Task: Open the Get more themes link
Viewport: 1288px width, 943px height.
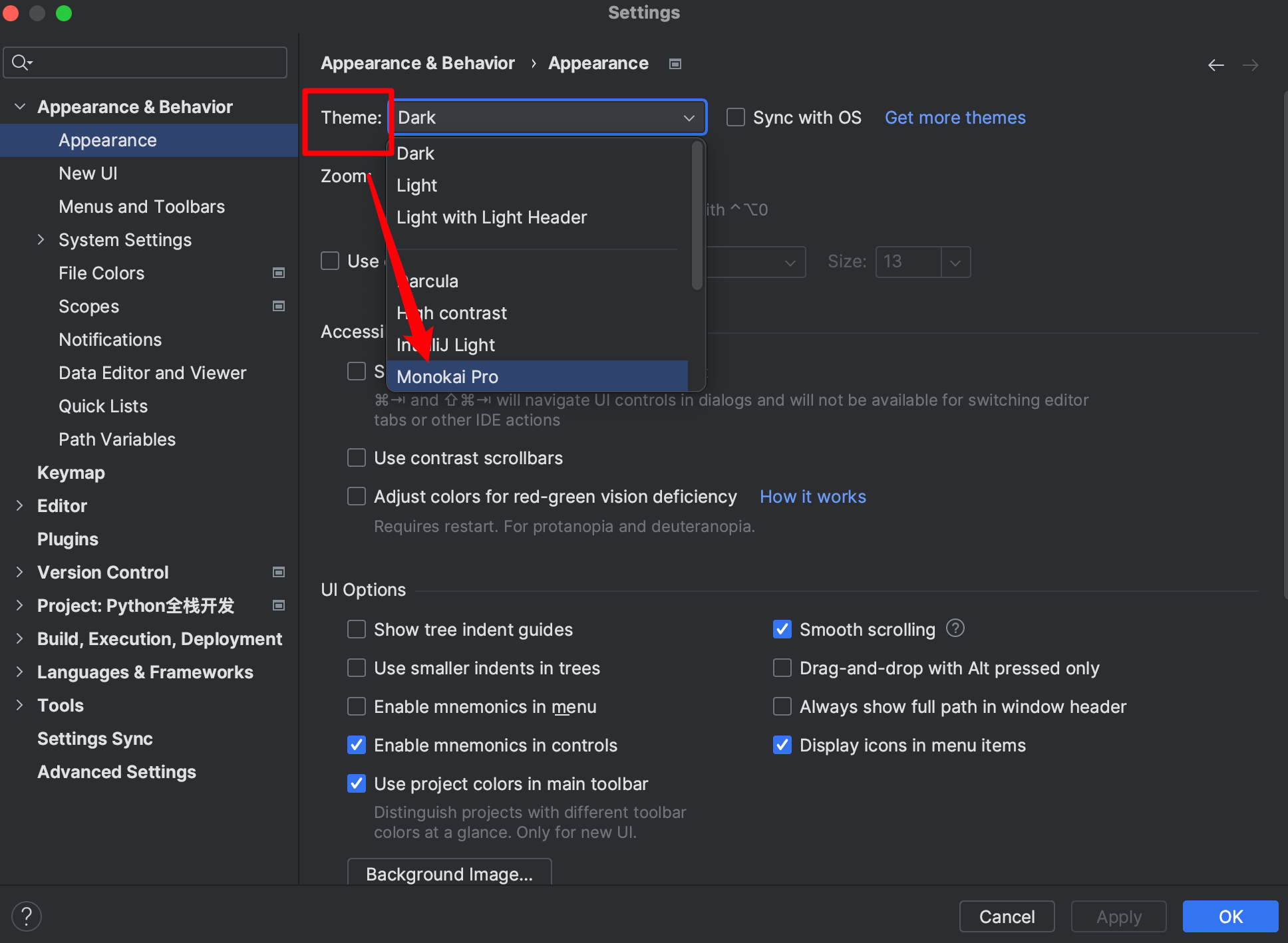Action: [955, 118]
